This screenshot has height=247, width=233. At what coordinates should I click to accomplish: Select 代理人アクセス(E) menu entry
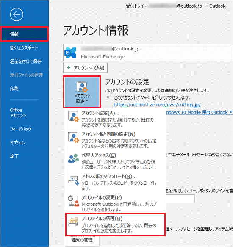[x=115, y=161]
